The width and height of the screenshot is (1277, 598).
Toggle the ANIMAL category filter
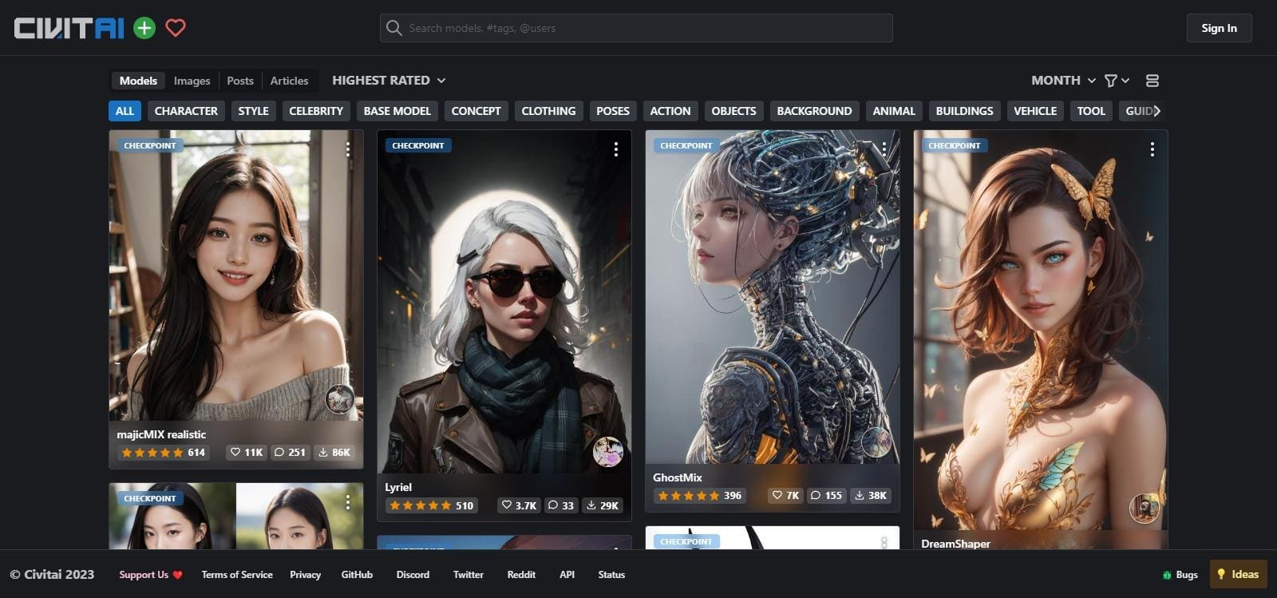pyautogui.click(x=894, y=111)
